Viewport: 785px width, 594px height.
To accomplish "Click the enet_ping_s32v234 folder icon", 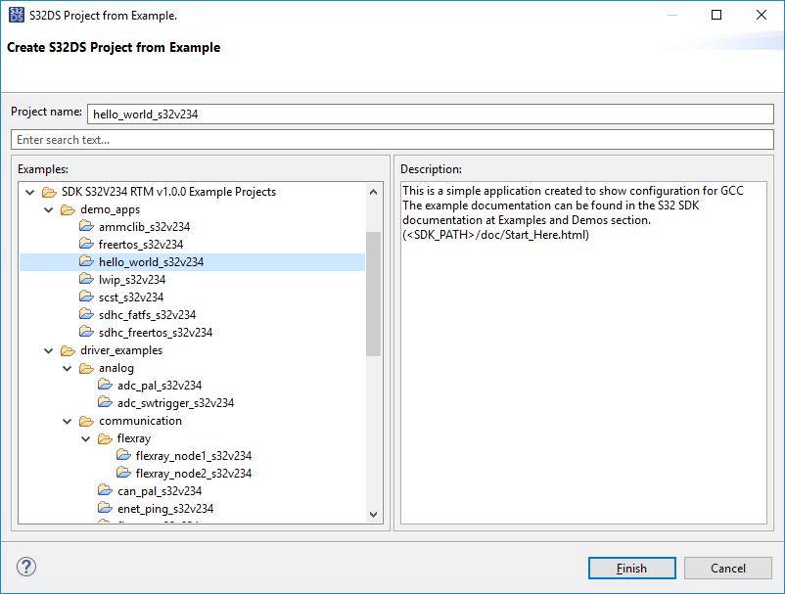I will tap(105, 508).
